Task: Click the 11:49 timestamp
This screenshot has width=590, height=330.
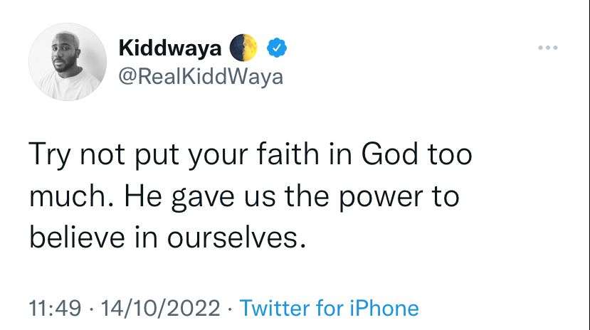Action: coord(55,308)
